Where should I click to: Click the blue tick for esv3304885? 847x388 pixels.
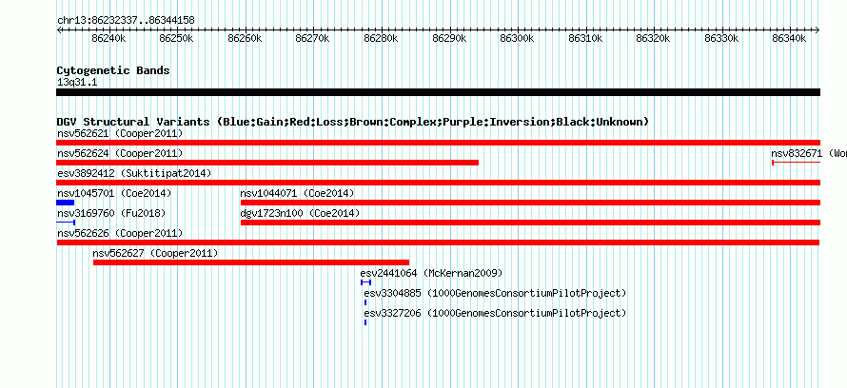click(365, 302)
